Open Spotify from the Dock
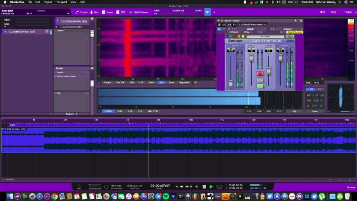357x201 pixels. tap(166, 196)
